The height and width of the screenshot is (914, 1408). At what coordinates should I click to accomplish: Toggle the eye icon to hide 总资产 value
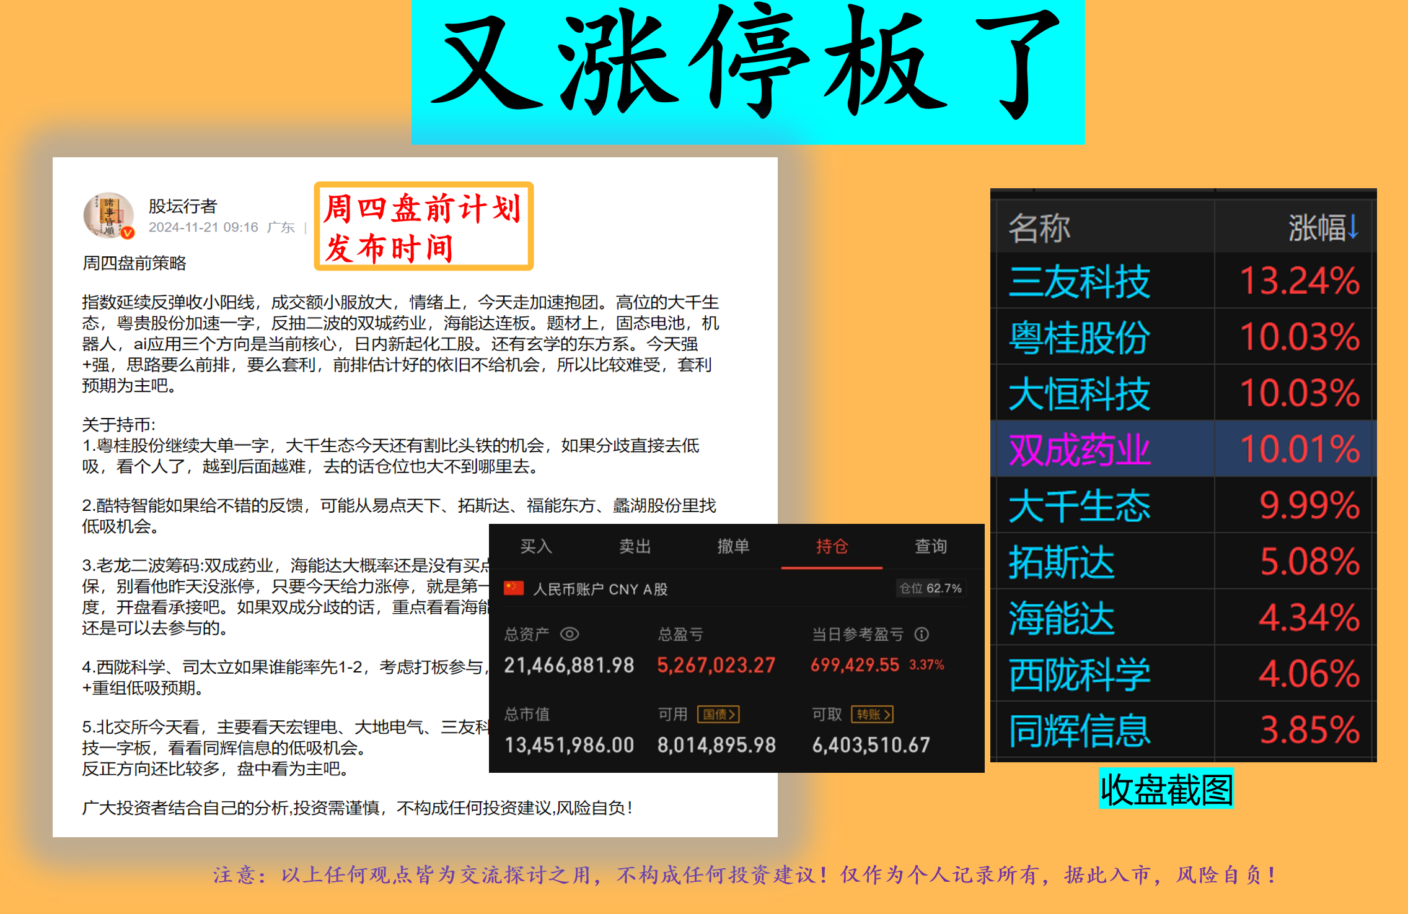point(570,633)
